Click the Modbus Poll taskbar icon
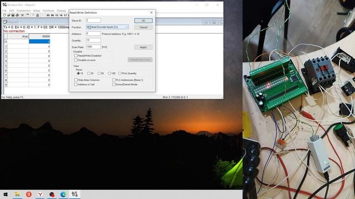 click(x=75, y=194)
